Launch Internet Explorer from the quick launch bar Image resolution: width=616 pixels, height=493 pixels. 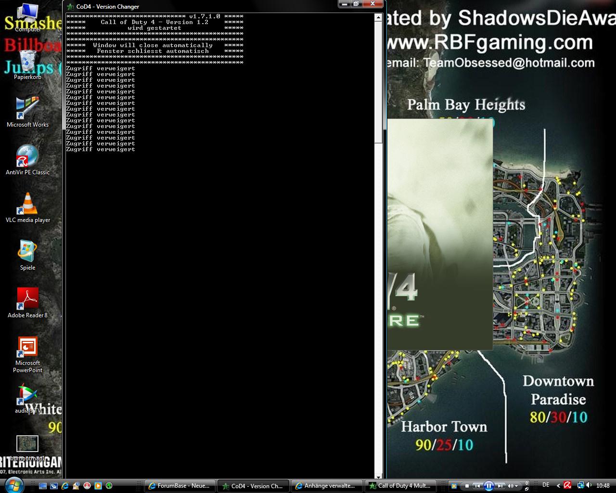pyautogui.click(x=65, y=486)
